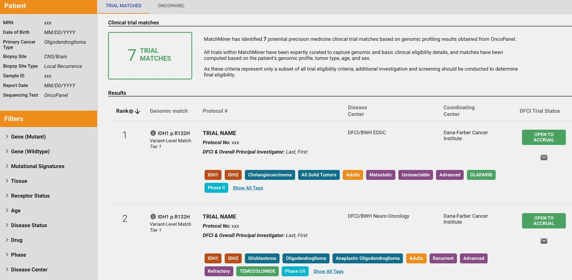Click the Genomic match column header

[169, 111]
